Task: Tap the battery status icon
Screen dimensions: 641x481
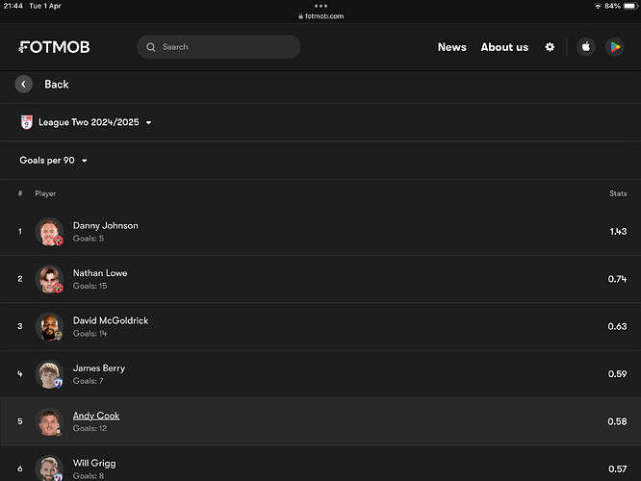Action: tap(630, 6)
